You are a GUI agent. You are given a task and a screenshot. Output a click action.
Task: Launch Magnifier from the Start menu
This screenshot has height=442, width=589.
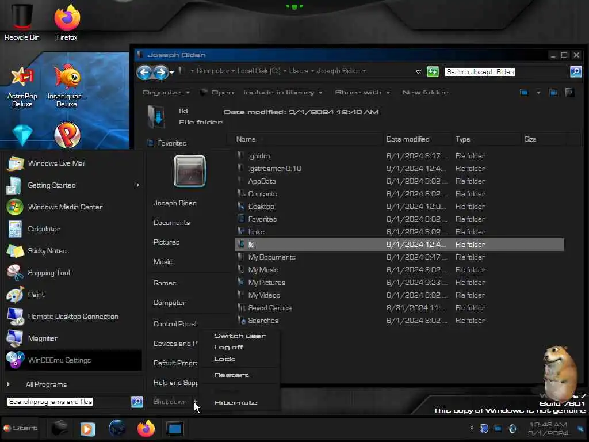click(74, 338)
